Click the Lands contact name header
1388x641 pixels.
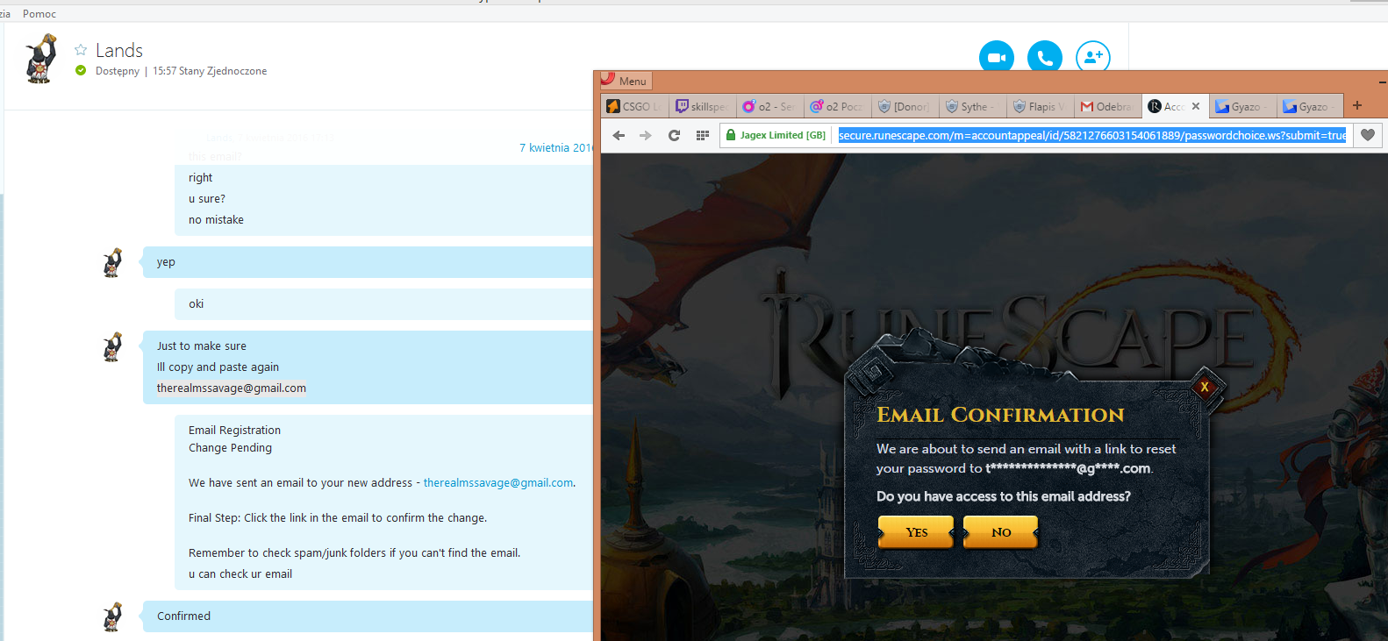pyautogui.click(x=119, y=50)
